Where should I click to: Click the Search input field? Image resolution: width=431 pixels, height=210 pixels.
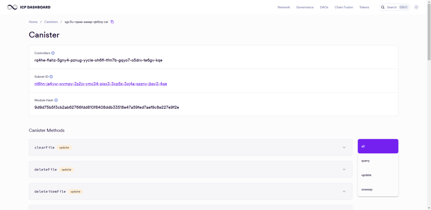click(394, 7)
